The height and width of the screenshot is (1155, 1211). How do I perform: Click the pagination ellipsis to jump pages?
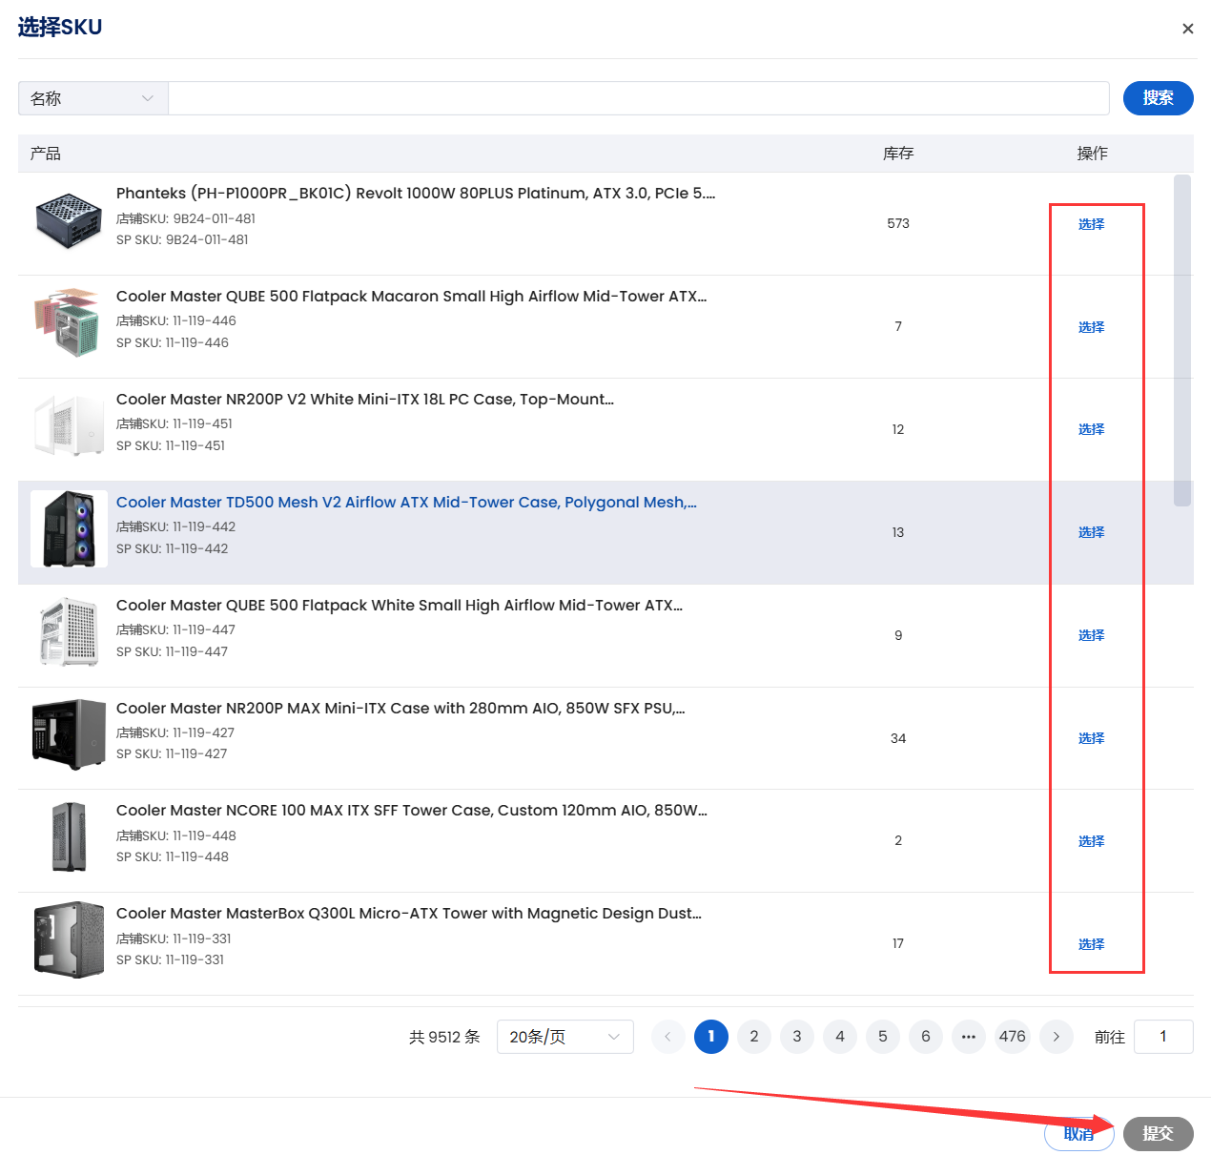(x=969, y=1037)
